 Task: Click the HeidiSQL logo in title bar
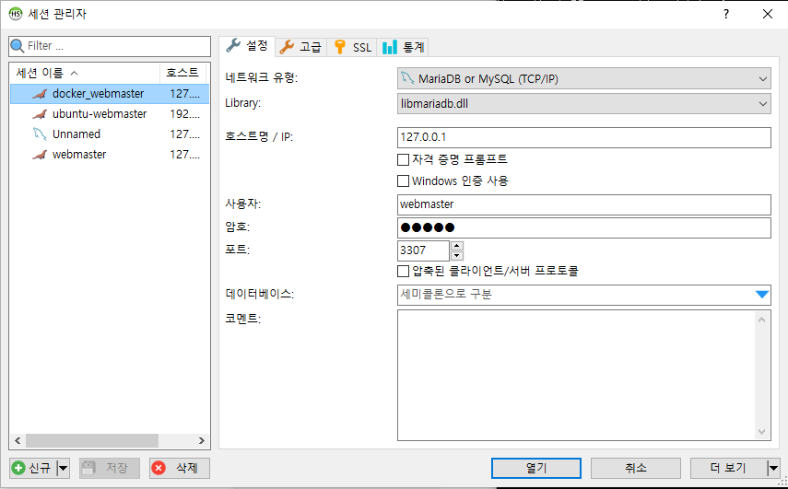[16, 14]
